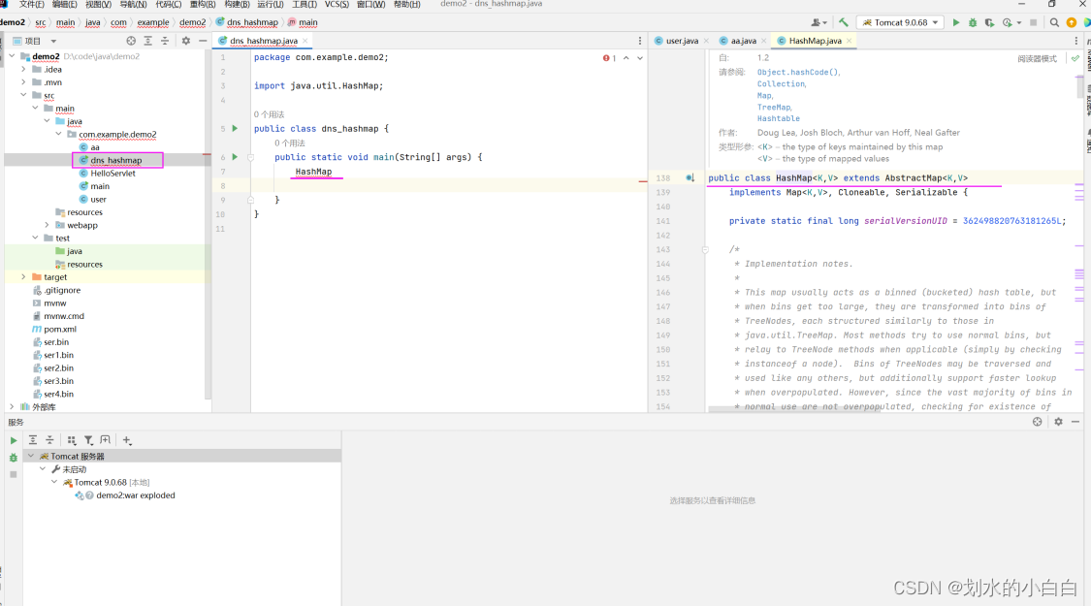Click Expand All icon in Services toolbar

point(33,440)
